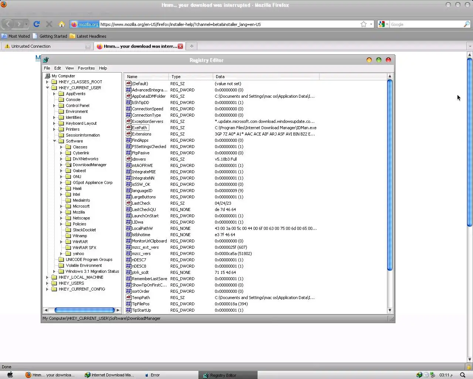
Task: Sort values by the Type column header
Action: [x=191, y=77]
